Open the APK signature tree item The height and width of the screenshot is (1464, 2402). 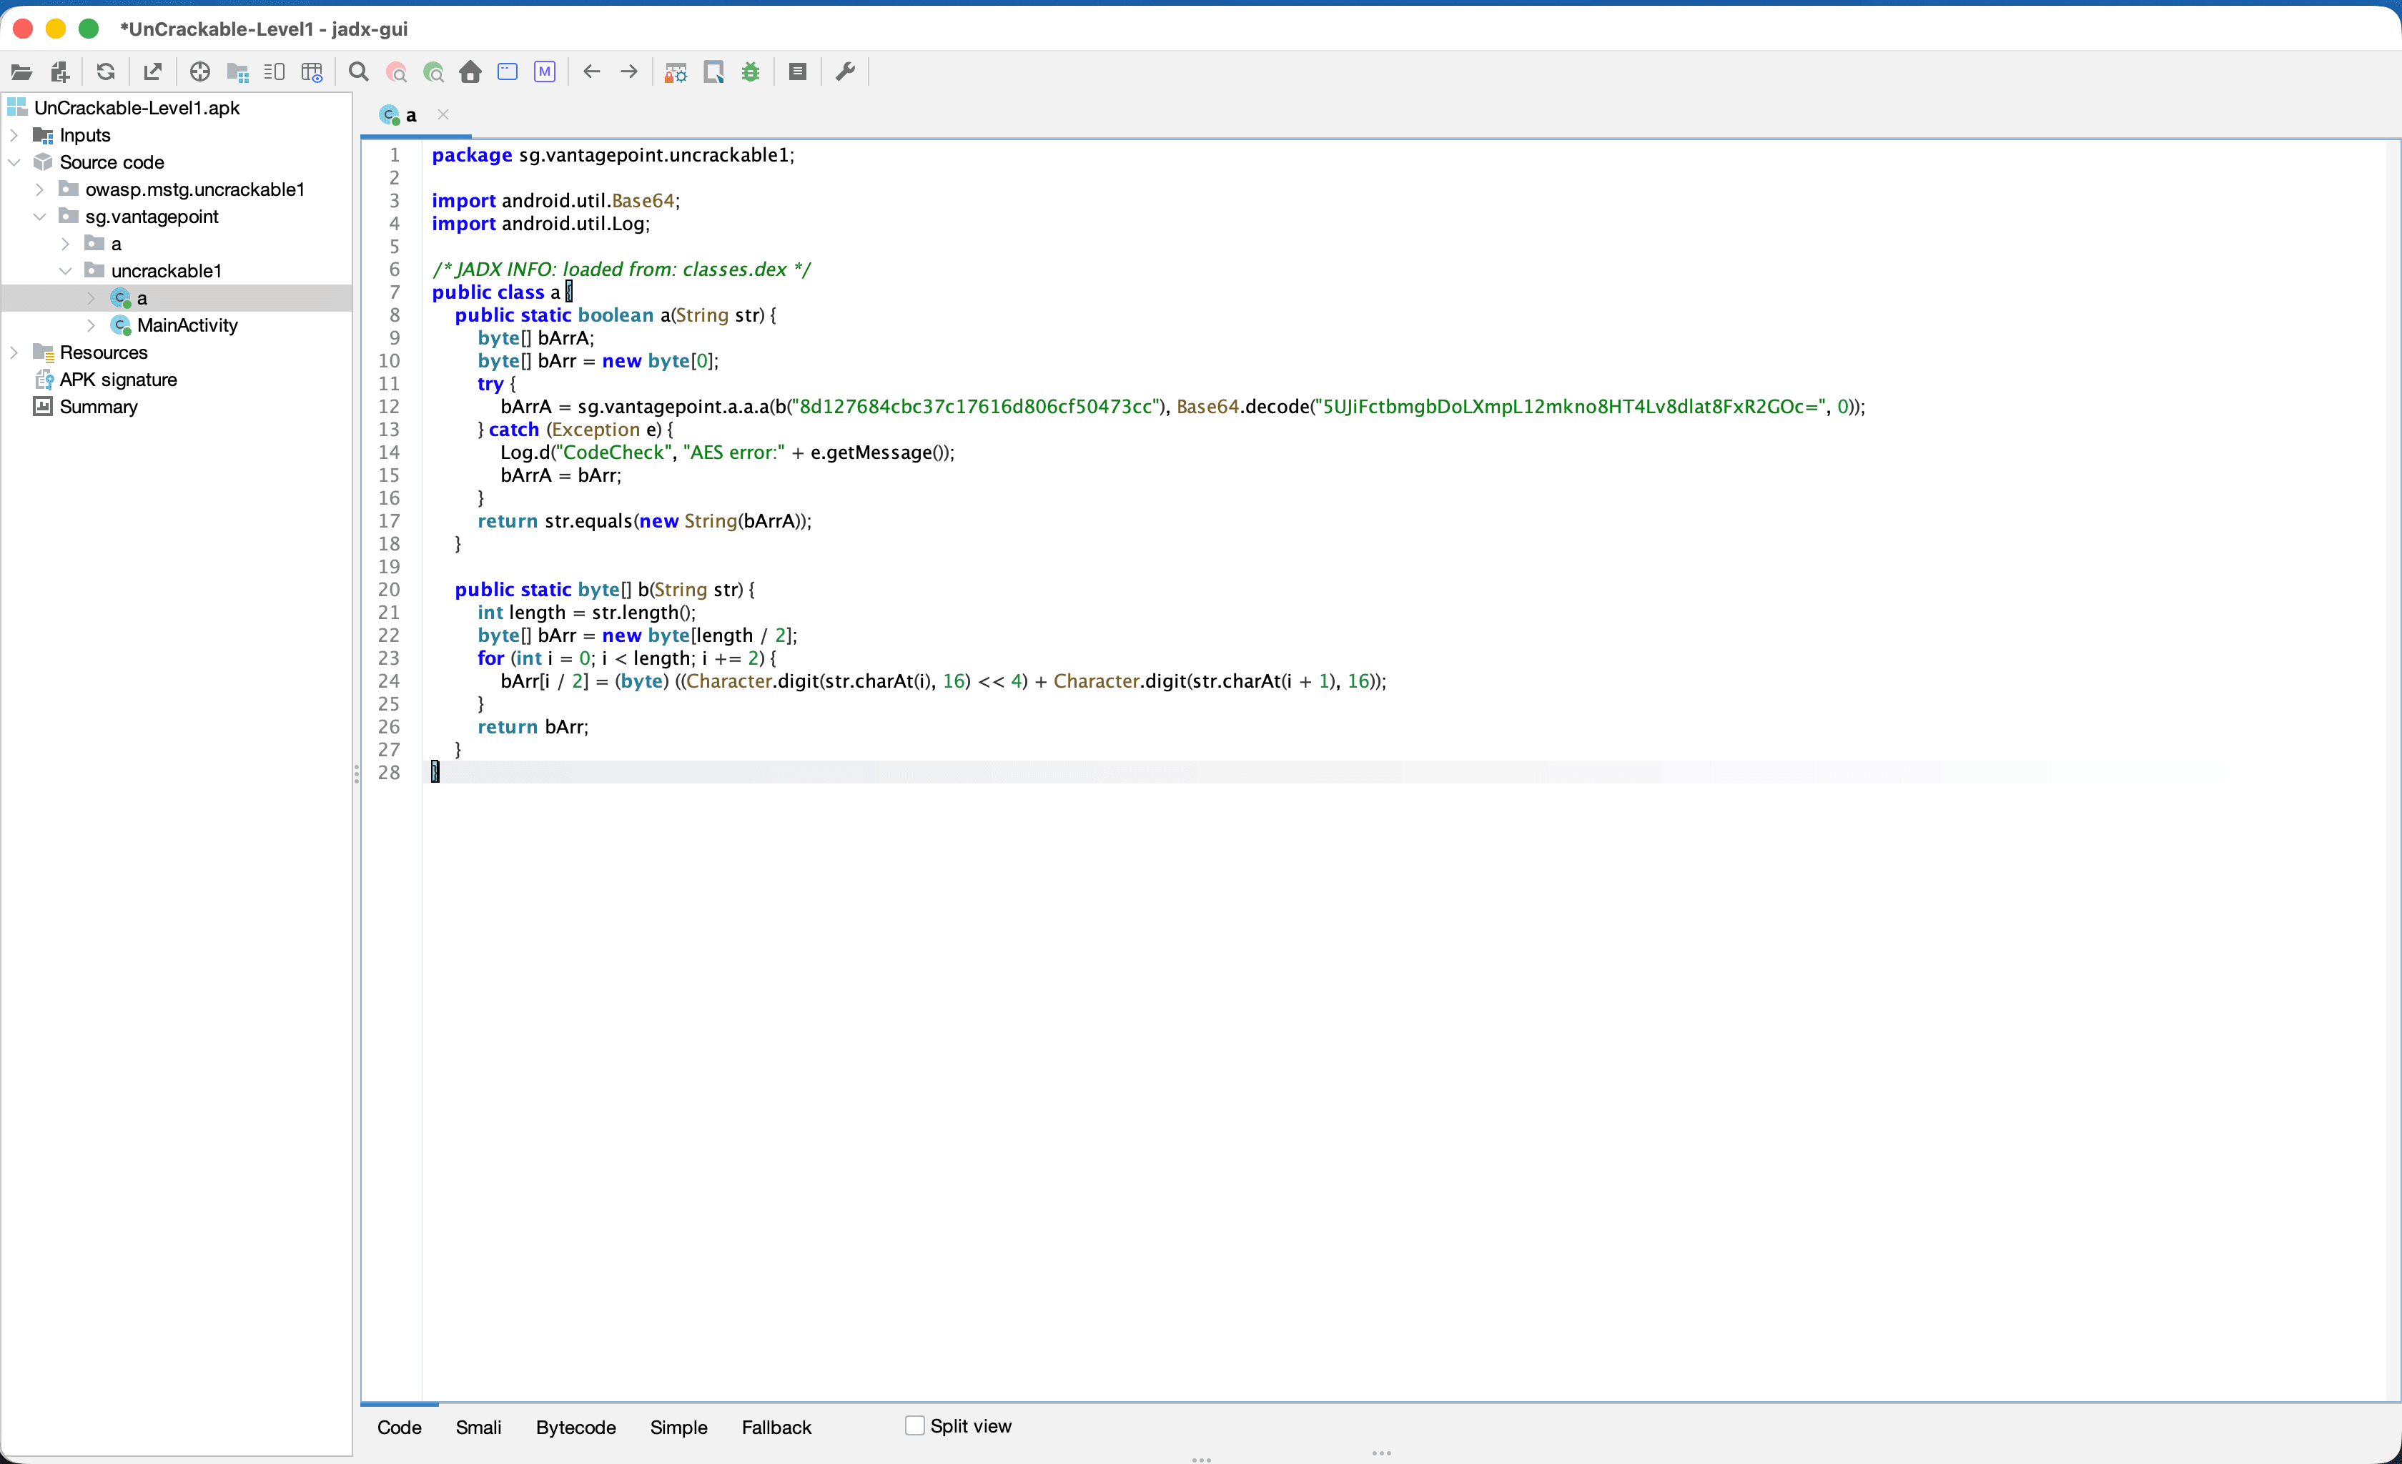click(107, 380)
